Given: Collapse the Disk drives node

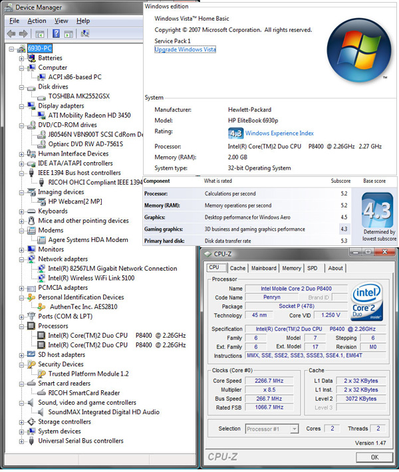Looking at the screenshot, I should click(x=21, y=87).
